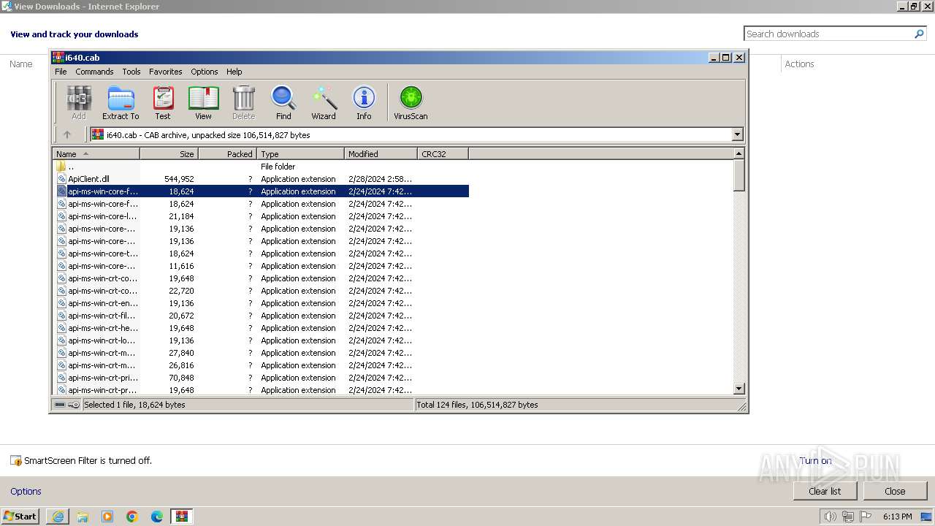Select the ApiClient.dll row
The width and height of the screenshot is (935, 526).
point(261,179)
